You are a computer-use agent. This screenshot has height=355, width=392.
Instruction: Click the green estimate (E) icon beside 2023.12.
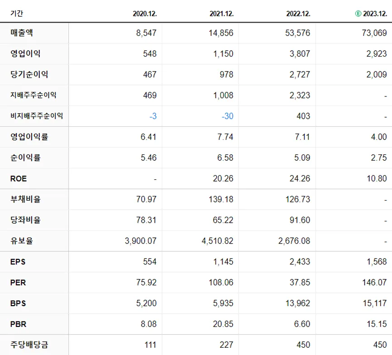click(x=358, y=14)
